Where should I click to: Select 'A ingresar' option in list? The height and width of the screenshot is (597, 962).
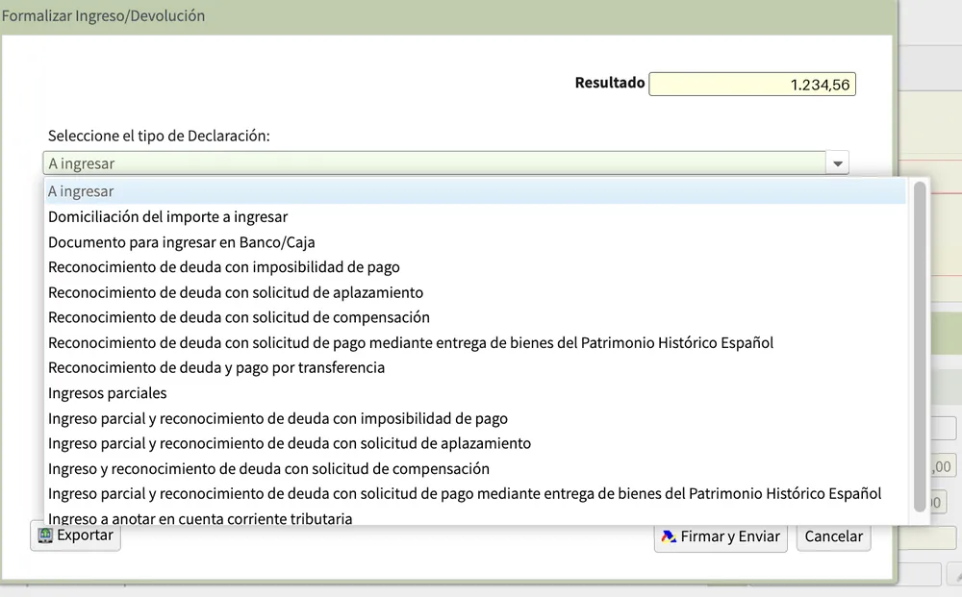475,191
